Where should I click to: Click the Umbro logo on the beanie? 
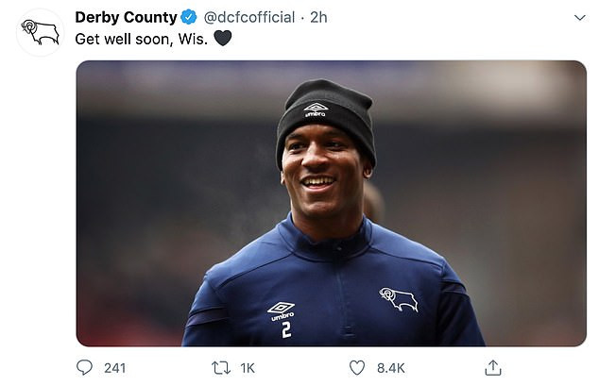tap(316, 109)
